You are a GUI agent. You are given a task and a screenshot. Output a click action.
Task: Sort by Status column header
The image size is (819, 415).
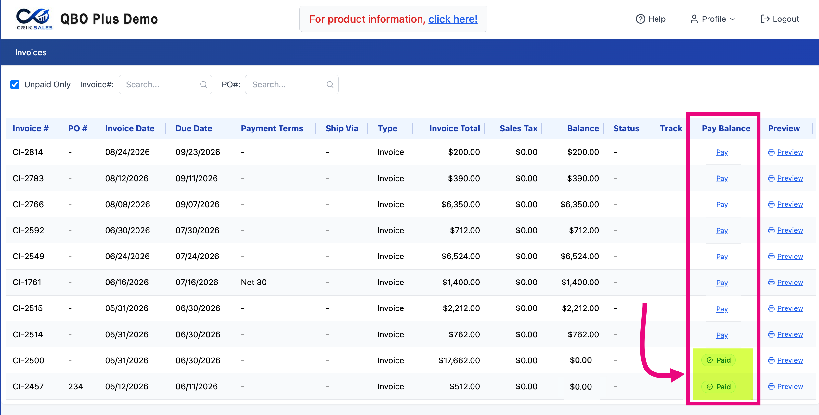pyautogui.click(x=626, y=128)
